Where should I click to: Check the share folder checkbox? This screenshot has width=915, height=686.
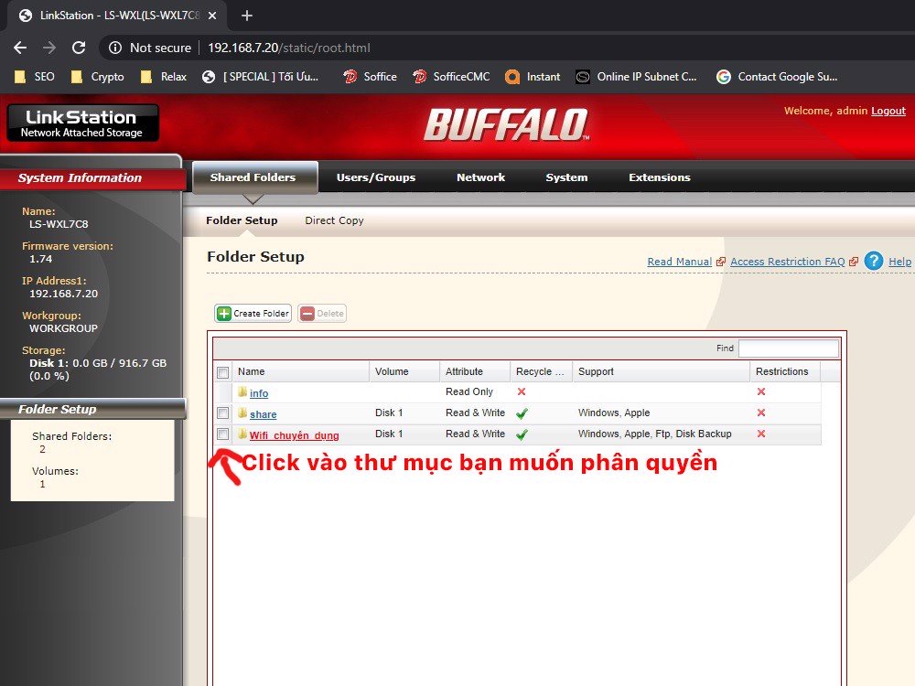(223, 413)
